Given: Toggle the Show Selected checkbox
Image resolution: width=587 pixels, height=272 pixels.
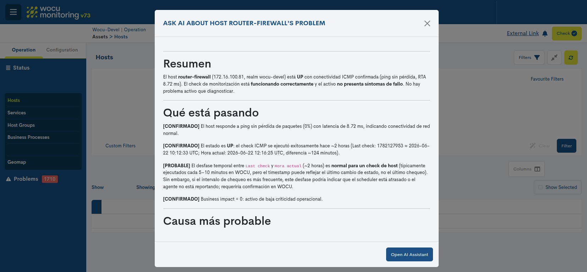Looking at the screenshot, I should pyautogui.click(x=541, y=187).
